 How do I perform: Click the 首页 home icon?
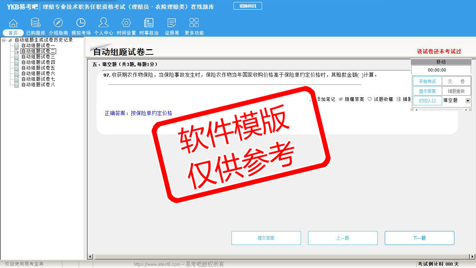pyautogui.click(x=13, y=23)
